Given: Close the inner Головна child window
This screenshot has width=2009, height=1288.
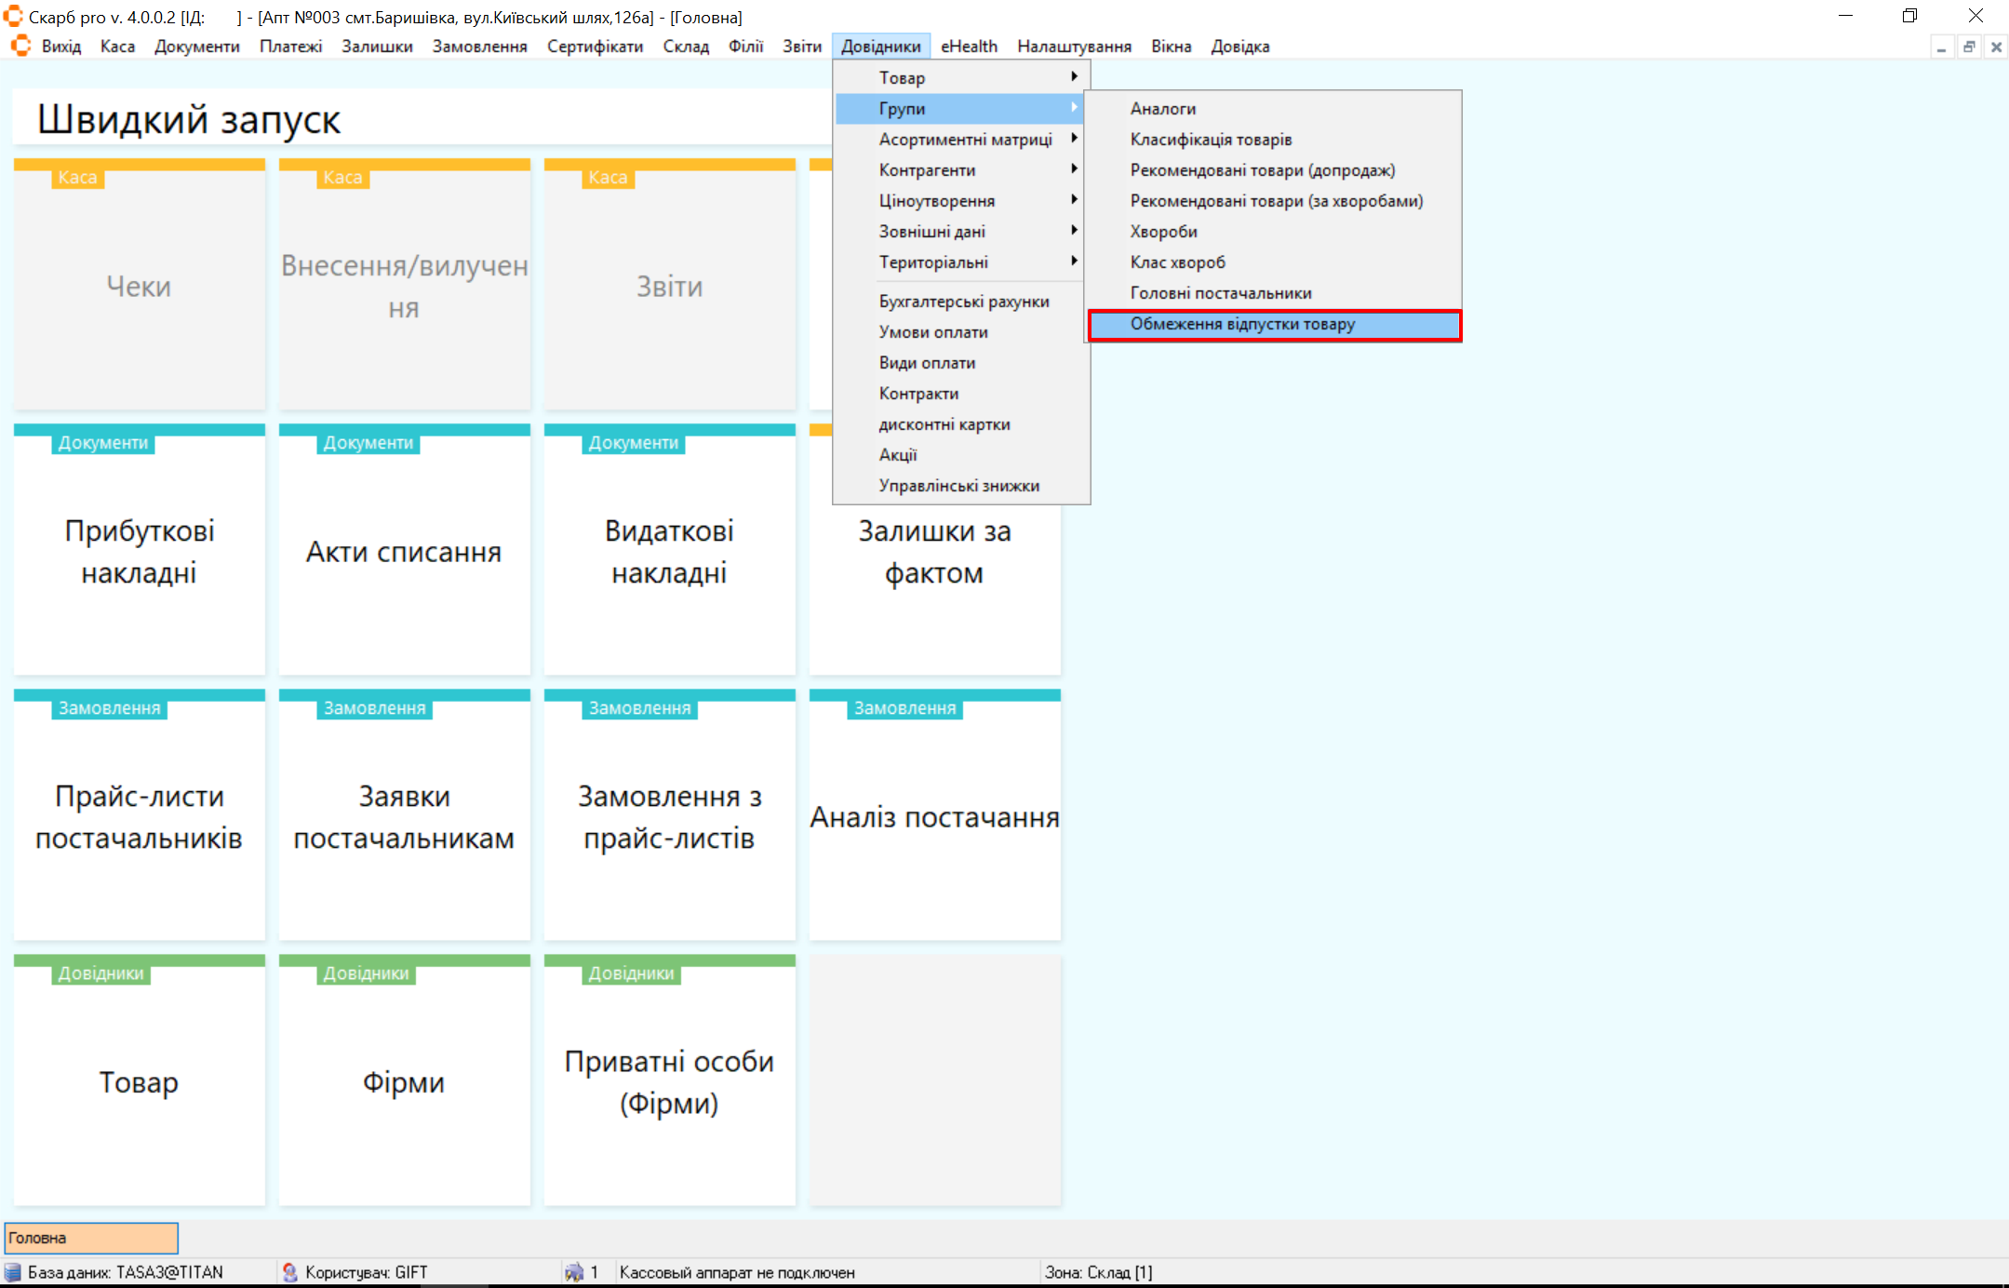Looking at the screenshot, I should coord(1996,47).
